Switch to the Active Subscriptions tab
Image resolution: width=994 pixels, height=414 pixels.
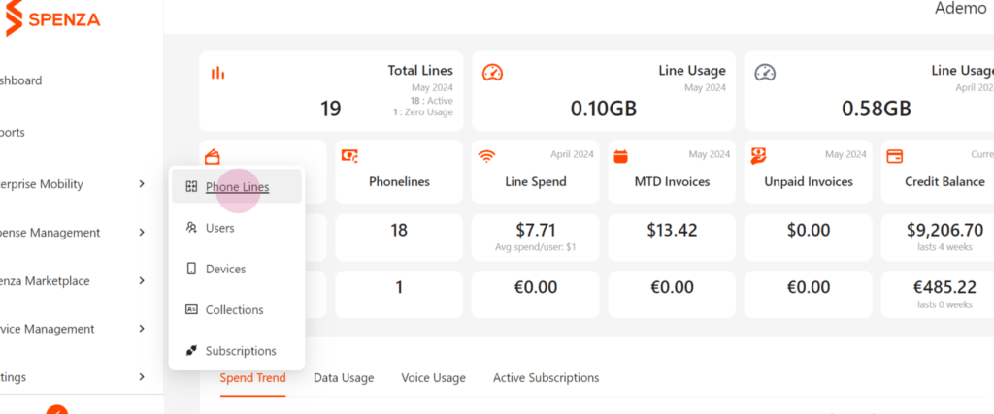(x=546, y=378)
